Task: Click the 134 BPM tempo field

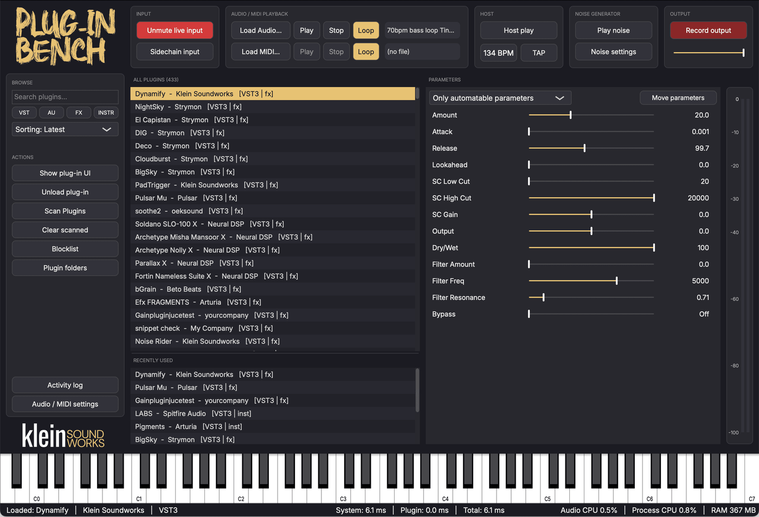Action: pyautogui.click(x=498, y=53)
